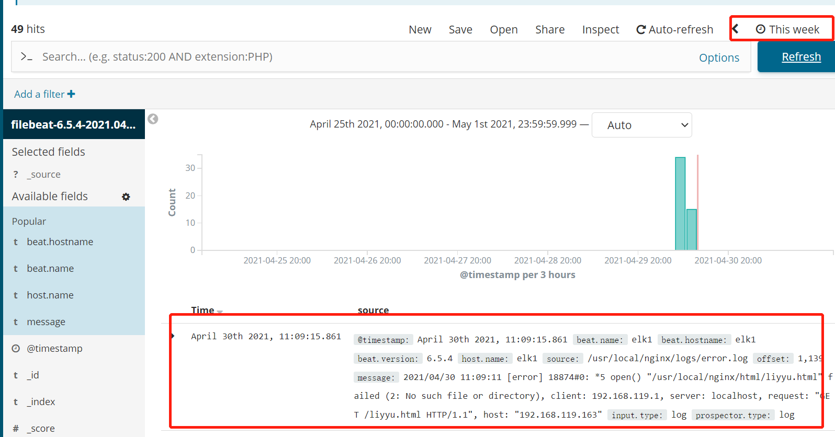835x437 pixels.
Task: Click the plus icon beside Add a filter
Action: point(71,94)
